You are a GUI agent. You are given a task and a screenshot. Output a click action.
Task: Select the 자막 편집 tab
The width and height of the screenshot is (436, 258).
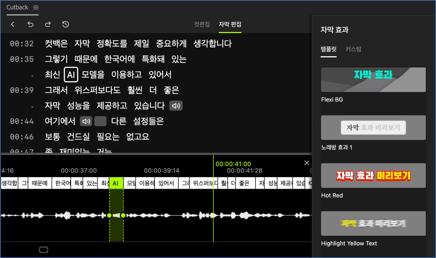click(x=230, y=24)
